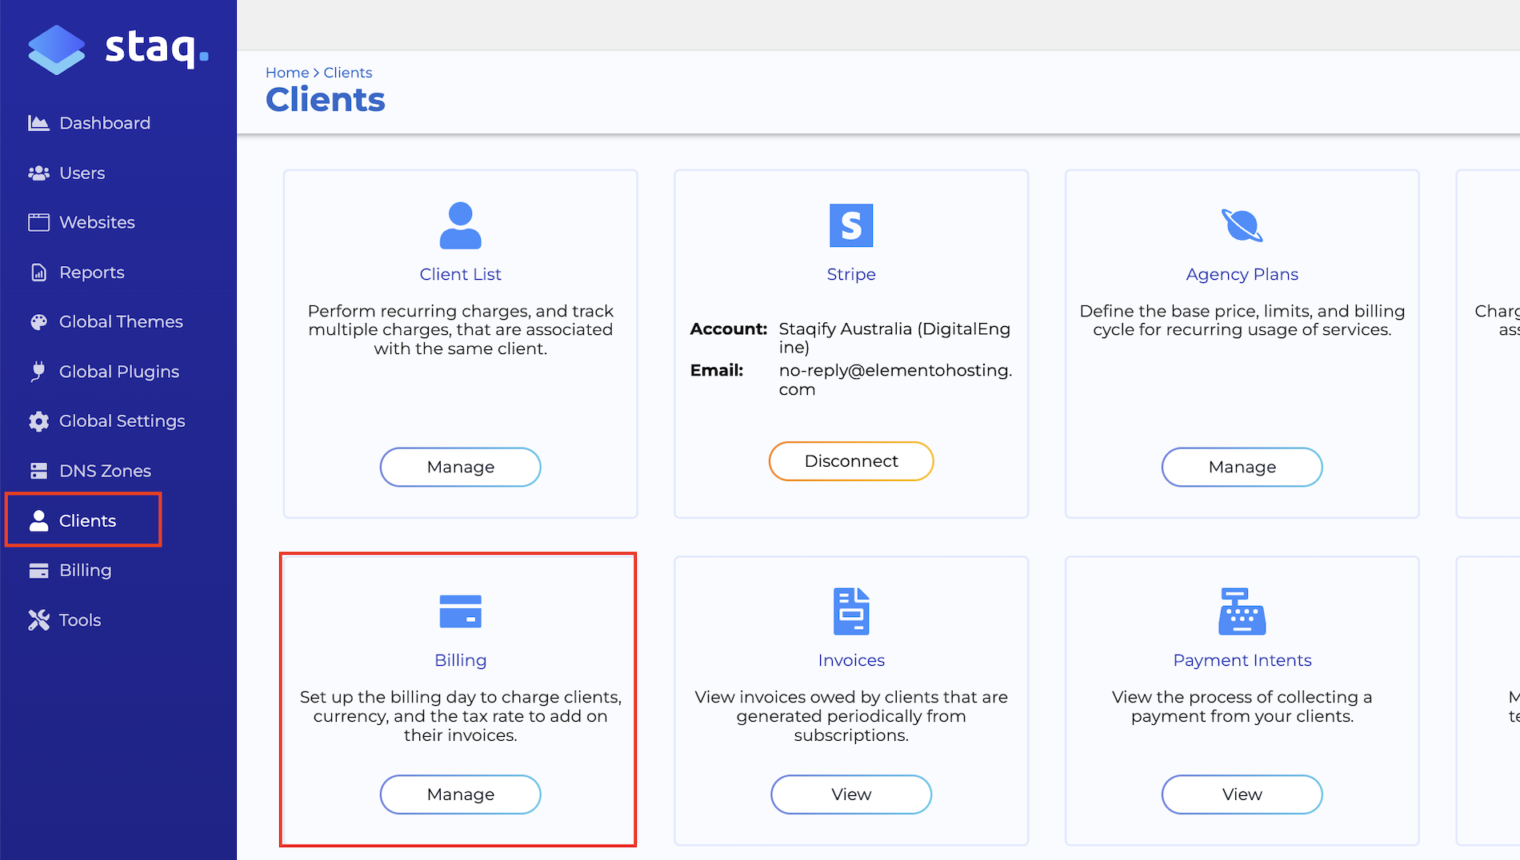Go to Users in sidebar
1520x860 pixels.
82,173
